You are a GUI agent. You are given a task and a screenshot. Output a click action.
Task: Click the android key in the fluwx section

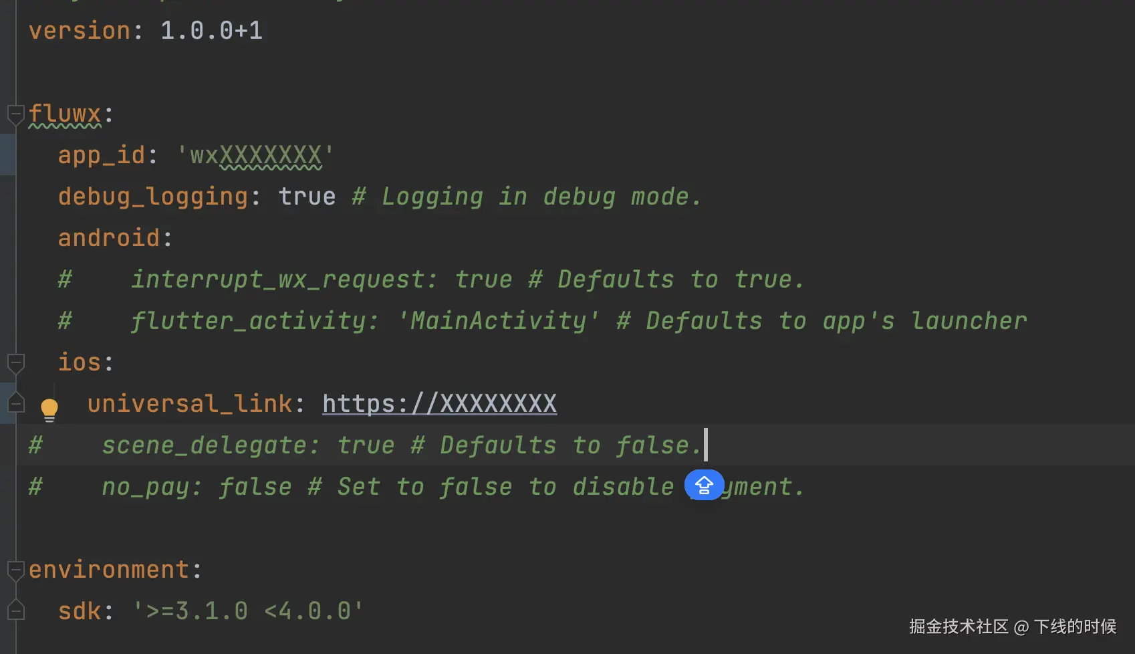pos(109,238)
